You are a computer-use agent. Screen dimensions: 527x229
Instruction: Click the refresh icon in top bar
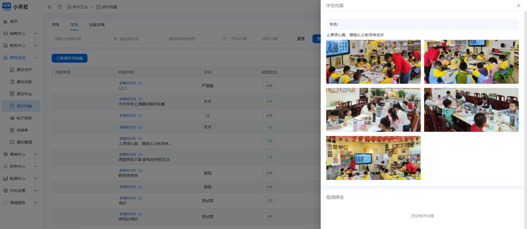pyautogui.click(x=59, y=7)
